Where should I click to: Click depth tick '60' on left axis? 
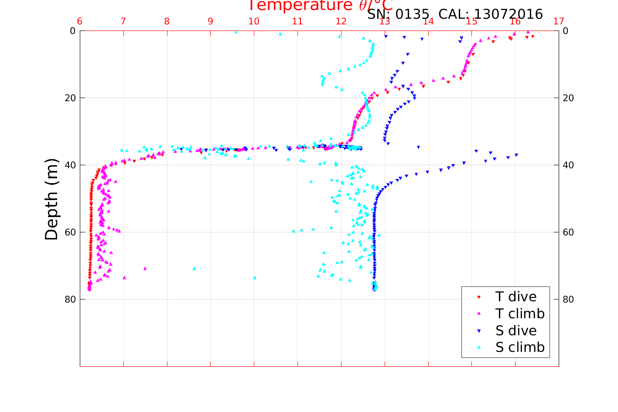(70, 232)
